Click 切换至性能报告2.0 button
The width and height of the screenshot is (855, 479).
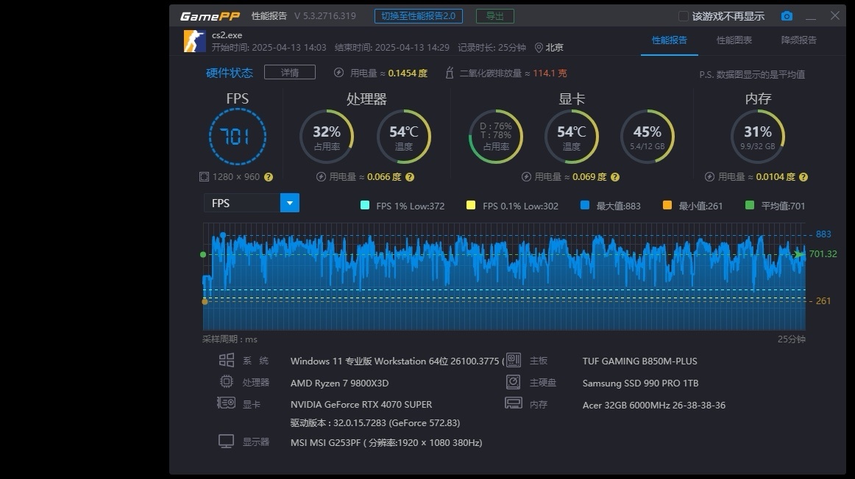pyautogui.click(x=418, y=16)
